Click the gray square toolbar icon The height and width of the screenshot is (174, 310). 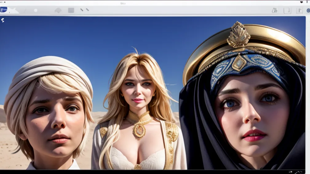pyautogui.click(x=71, y=10)
